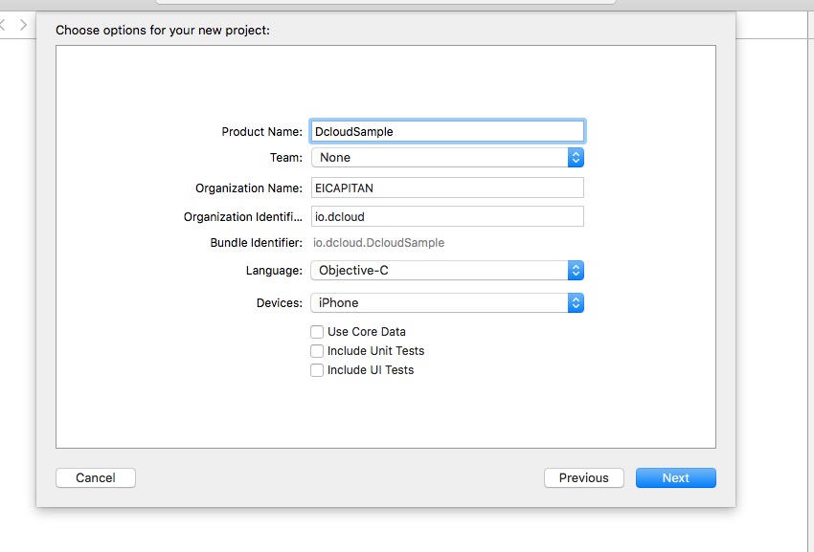Click the forward navigation chevron arrow
The width and height of the screenshot is (814, 552).
(23, 24)
